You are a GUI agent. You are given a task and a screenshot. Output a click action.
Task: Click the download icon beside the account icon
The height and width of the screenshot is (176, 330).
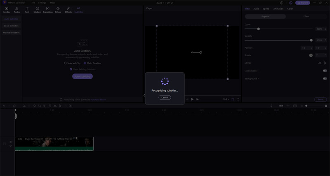point(282,3)
